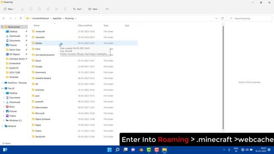Expand the Network tree node

2,126
